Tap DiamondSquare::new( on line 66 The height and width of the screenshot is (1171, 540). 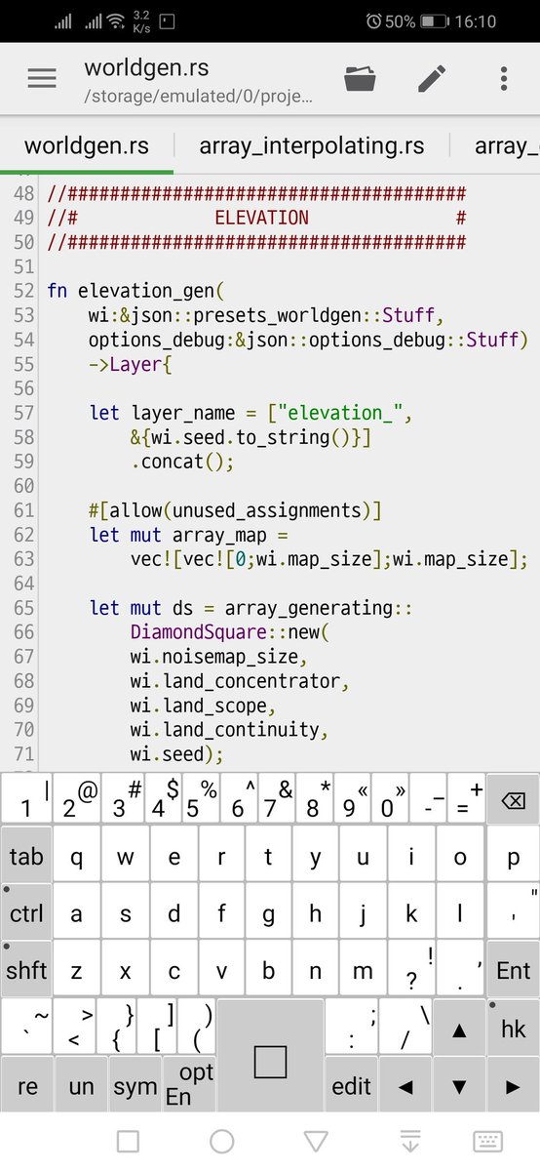231,632
